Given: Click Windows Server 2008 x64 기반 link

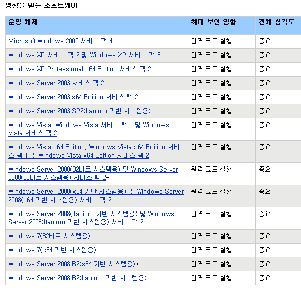Looking at the screenshot, I should (x=96, y=196).
